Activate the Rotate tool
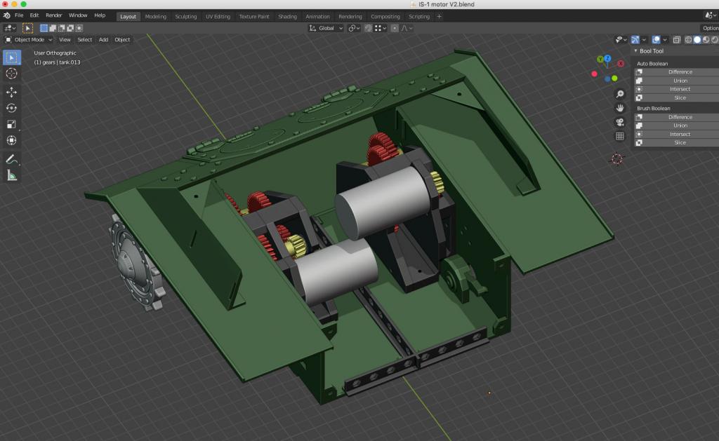 [12, 108]
